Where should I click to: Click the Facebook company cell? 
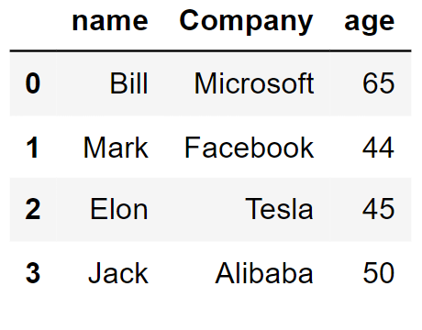click(x=250, y=148)
